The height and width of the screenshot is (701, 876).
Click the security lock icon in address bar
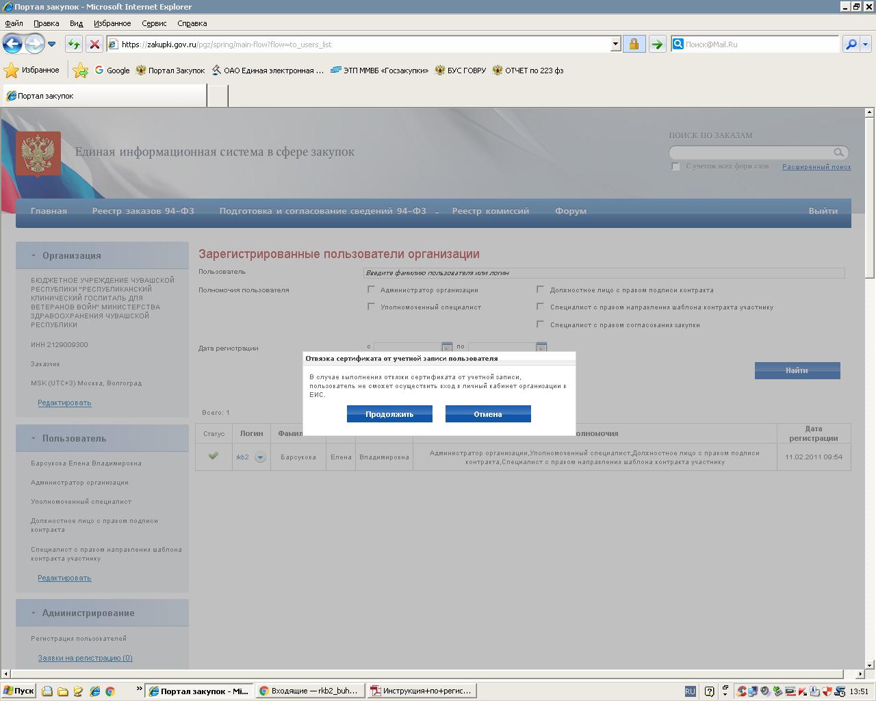click(x=634, y=44)
